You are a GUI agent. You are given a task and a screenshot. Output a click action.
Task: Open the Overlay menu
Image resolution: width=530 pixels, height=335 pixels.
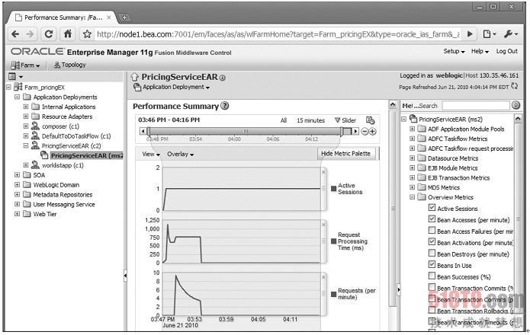tap(181, 154)
